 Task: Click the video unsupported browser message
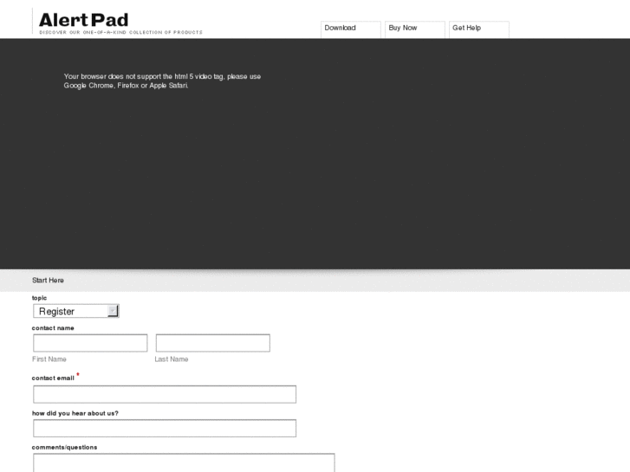(x=162, y=81)
